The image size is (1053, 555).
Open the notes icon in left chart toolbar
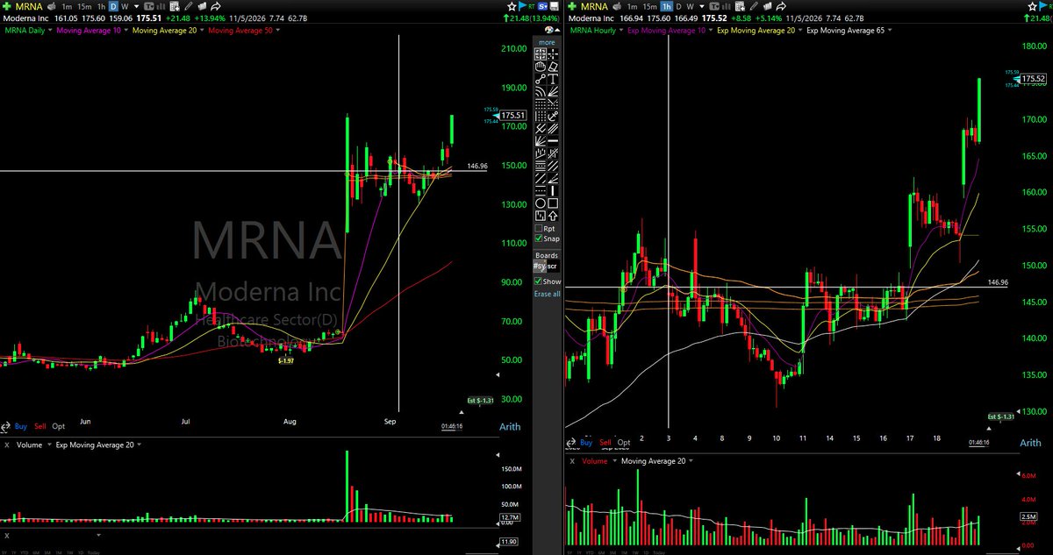point(175,6)
